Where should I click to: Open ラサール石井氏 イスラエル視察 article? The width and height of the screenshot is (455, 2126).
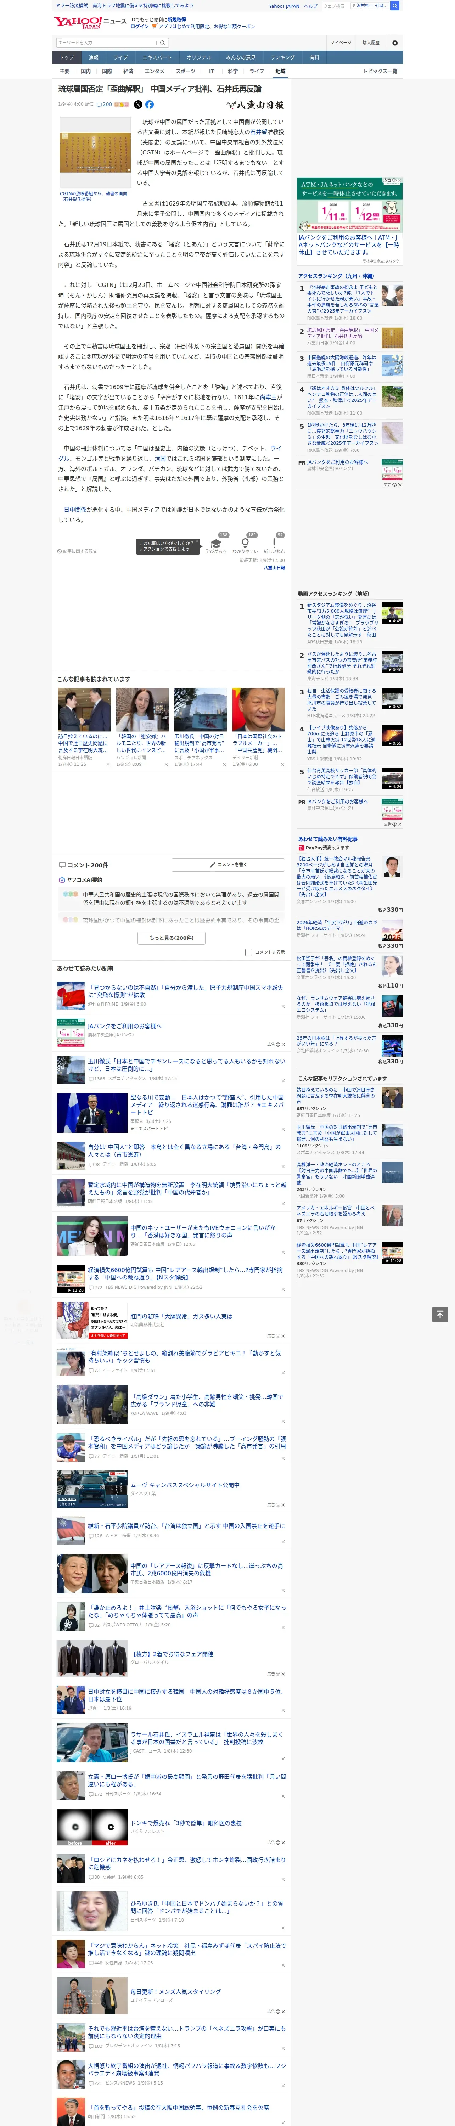(207, 1737)
